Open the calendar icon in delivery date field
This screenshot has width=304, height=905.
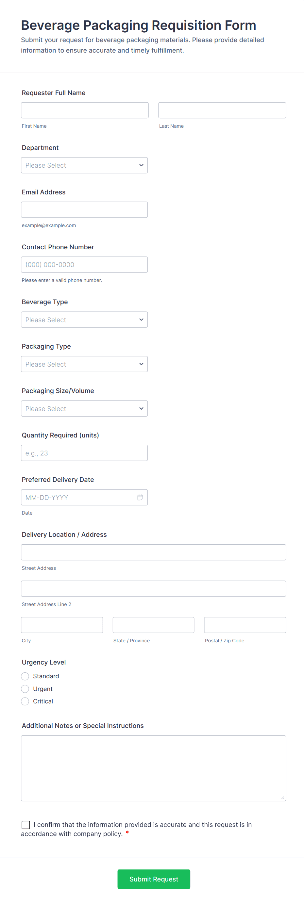[x=140, y=498]
